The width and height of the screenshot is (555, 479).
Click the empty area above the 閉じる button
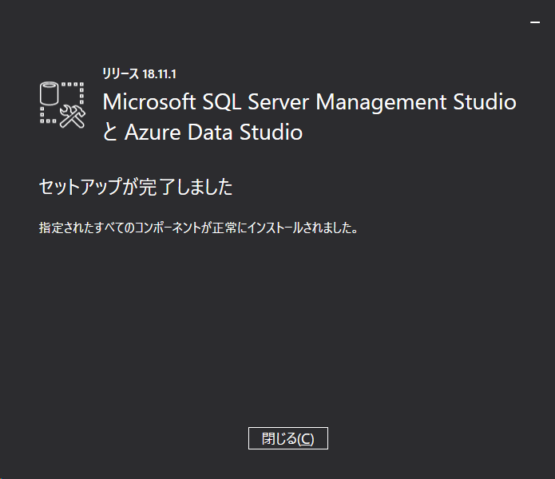click(x=287, y=343)
